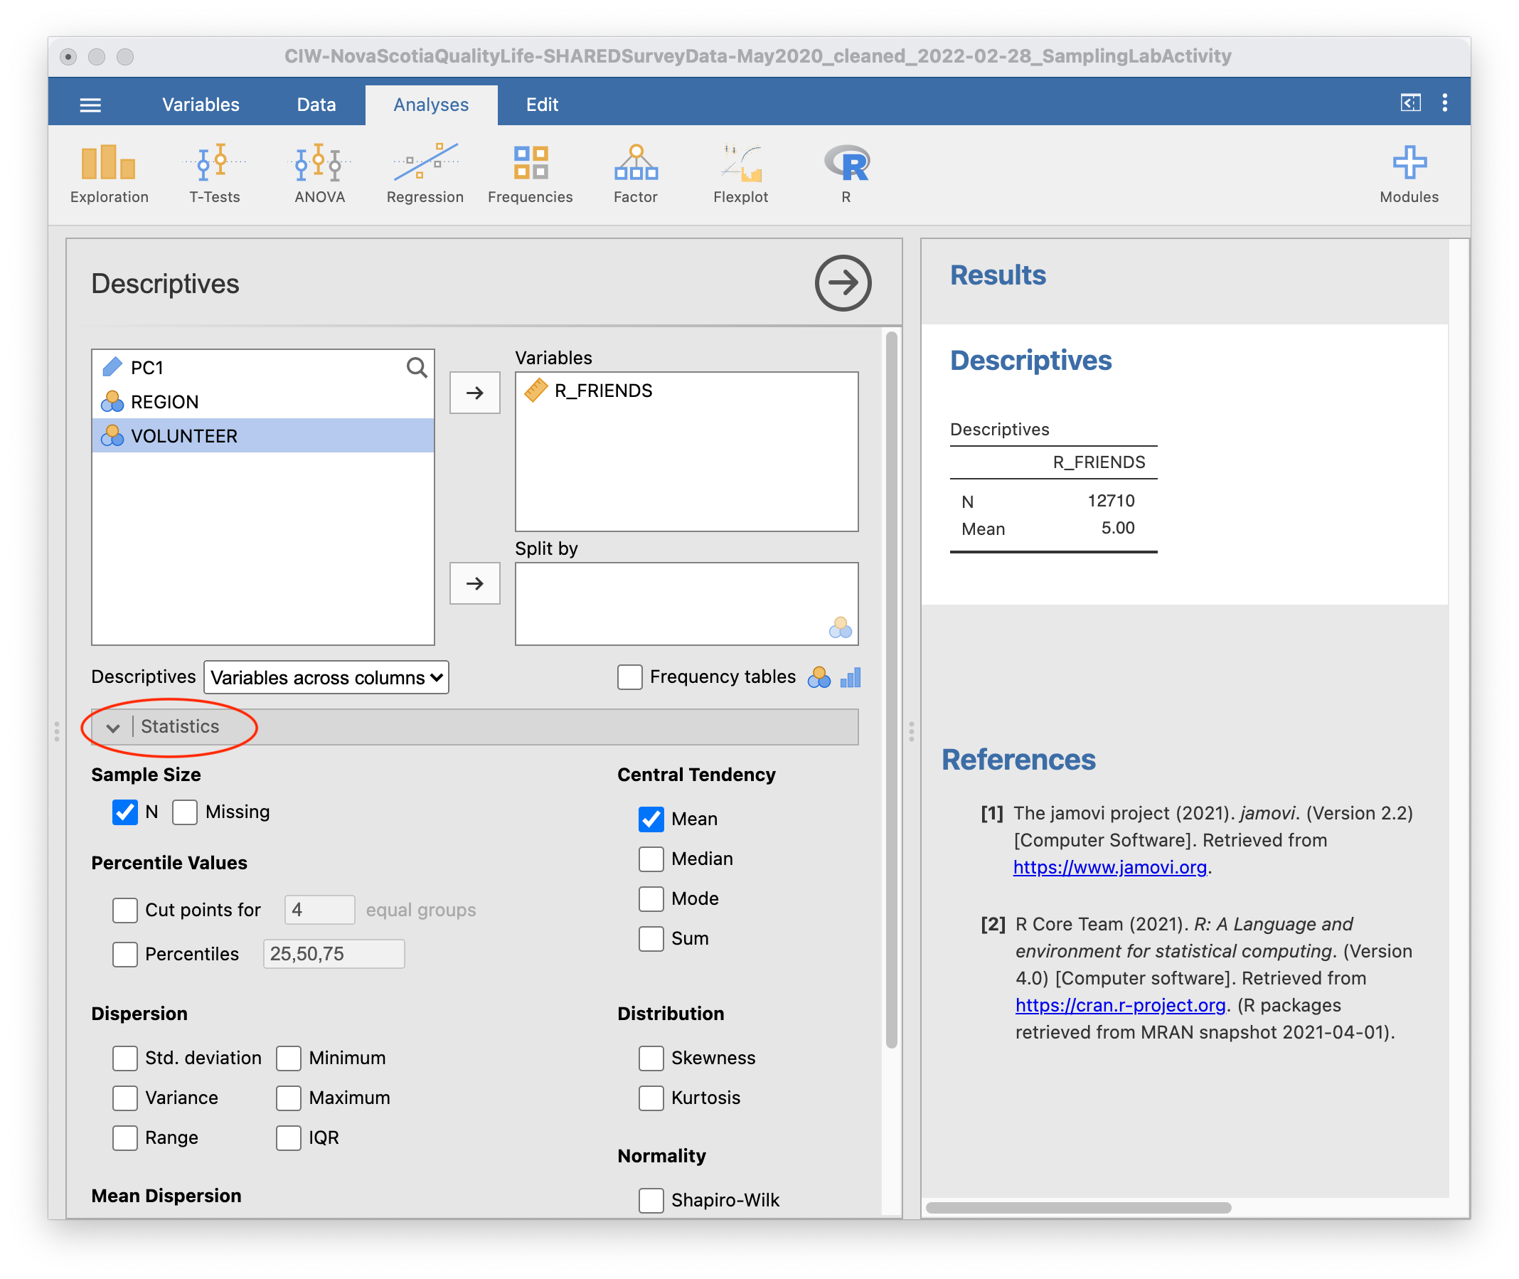Enable the Minimum checkbox

[x=289, y=1058]
